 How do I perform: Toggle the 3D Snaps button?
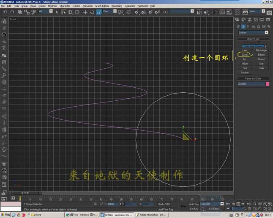point(136,12)
